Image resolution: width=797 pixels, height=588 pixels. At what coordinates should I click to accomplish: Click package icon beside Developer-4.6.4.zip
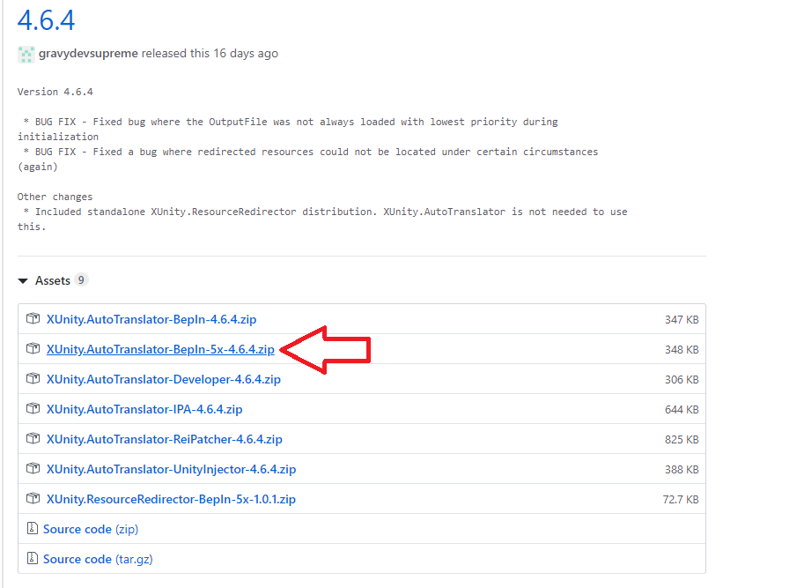(x=33, y=378)
